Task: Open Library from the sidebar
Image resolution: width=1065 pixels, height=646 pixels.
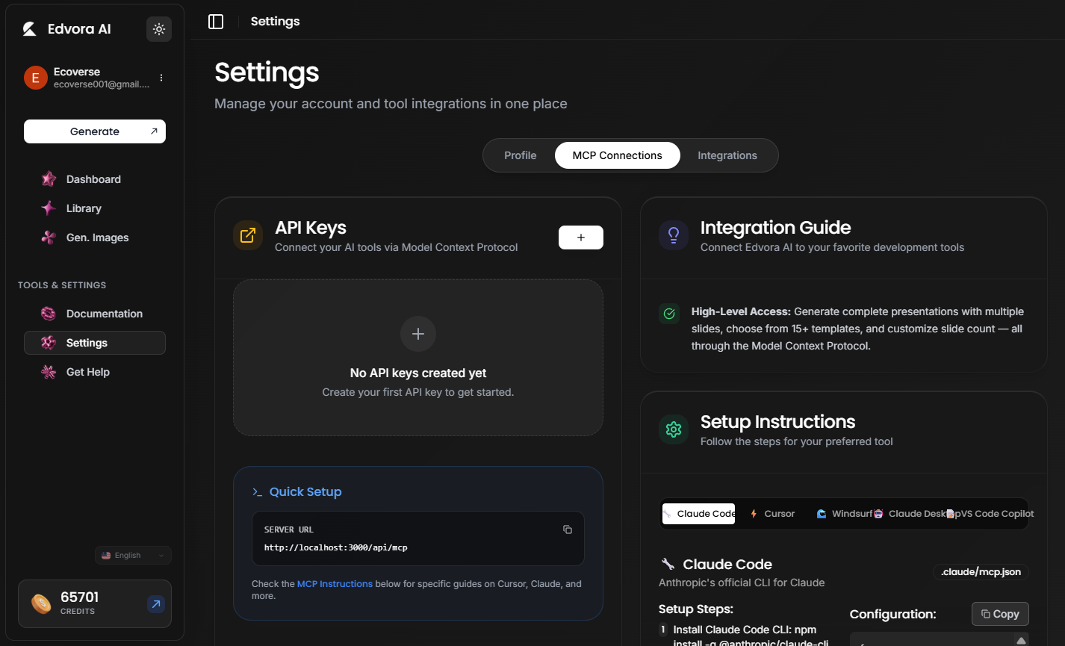Action: pyautogui.click(x=95, y=208)
